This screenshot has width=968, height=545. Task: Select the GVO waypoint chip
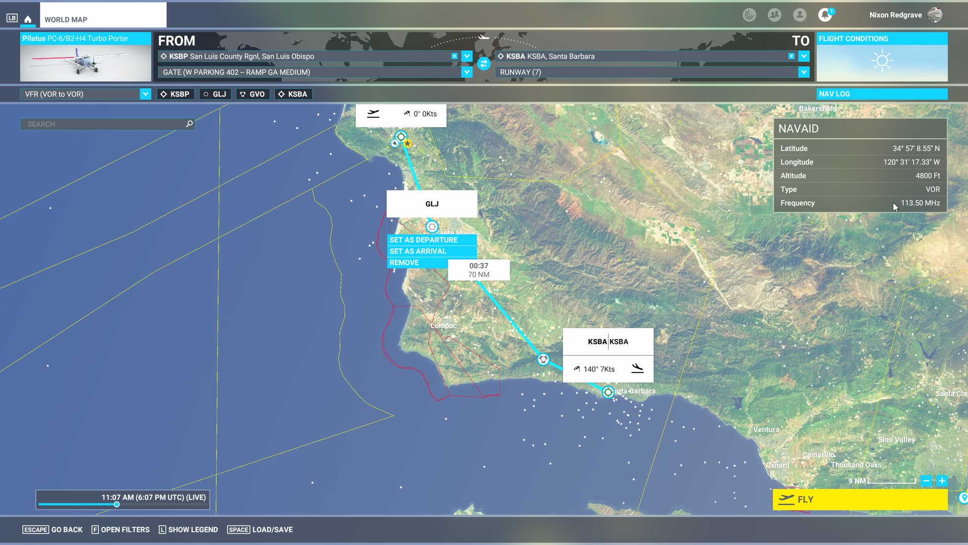[x=252, y=94]
